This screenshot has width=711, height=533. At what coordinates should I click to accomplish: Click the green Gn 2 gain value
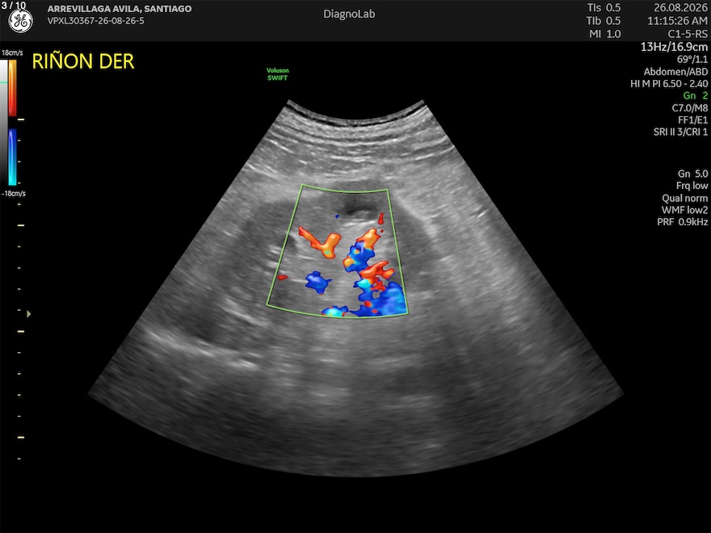(x=695, y=95)
